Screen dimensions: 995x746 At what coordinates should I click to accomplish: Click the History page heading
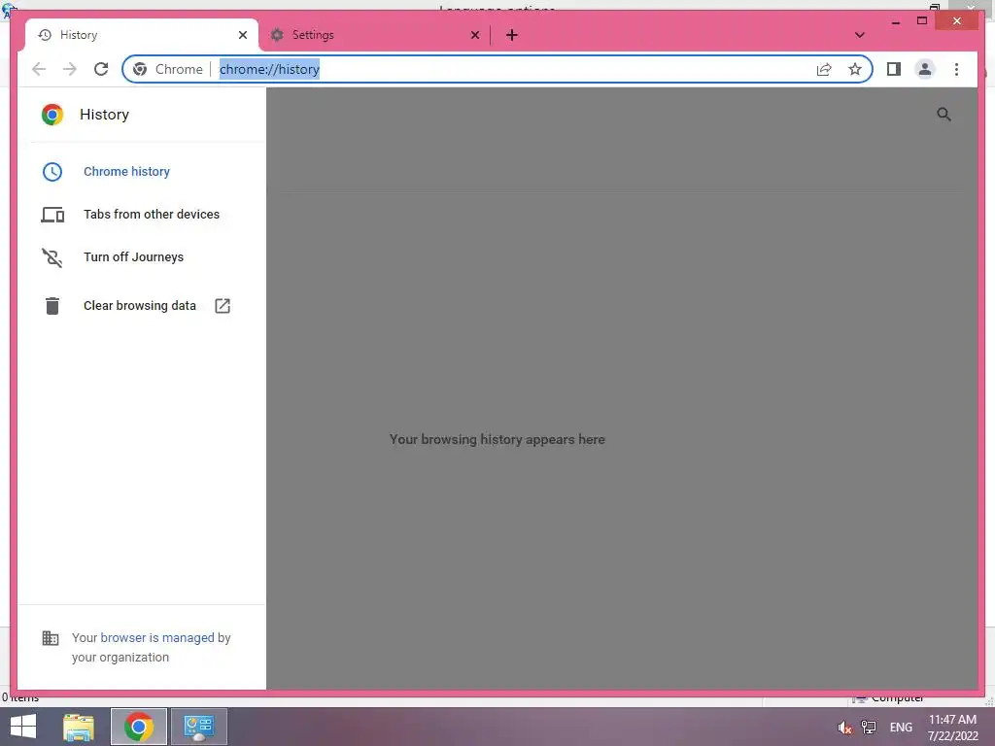104,115
